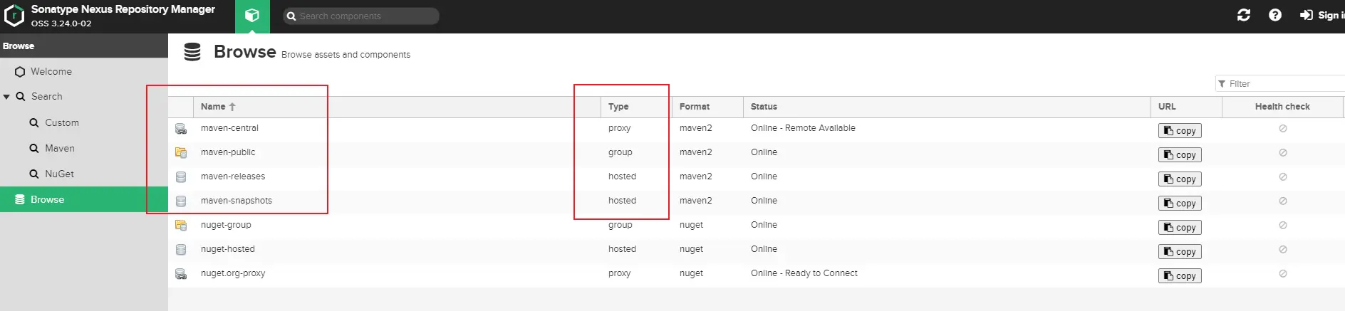The image size is (1345, 311).
Task: Click health check icon for maven-public
Action: (x=1283, y=153)
